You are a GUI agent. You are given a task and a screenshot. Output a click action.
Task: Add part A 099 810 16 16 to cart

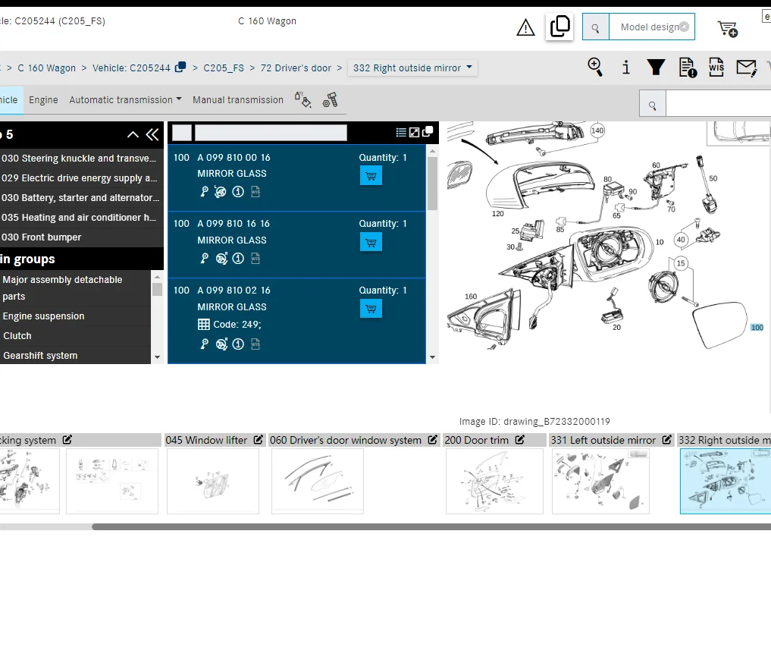(371, 242)
